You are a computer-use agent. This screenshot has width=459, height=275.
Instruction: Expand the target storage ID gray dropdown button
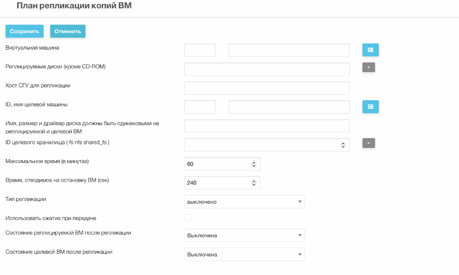[x=369, y=143]
